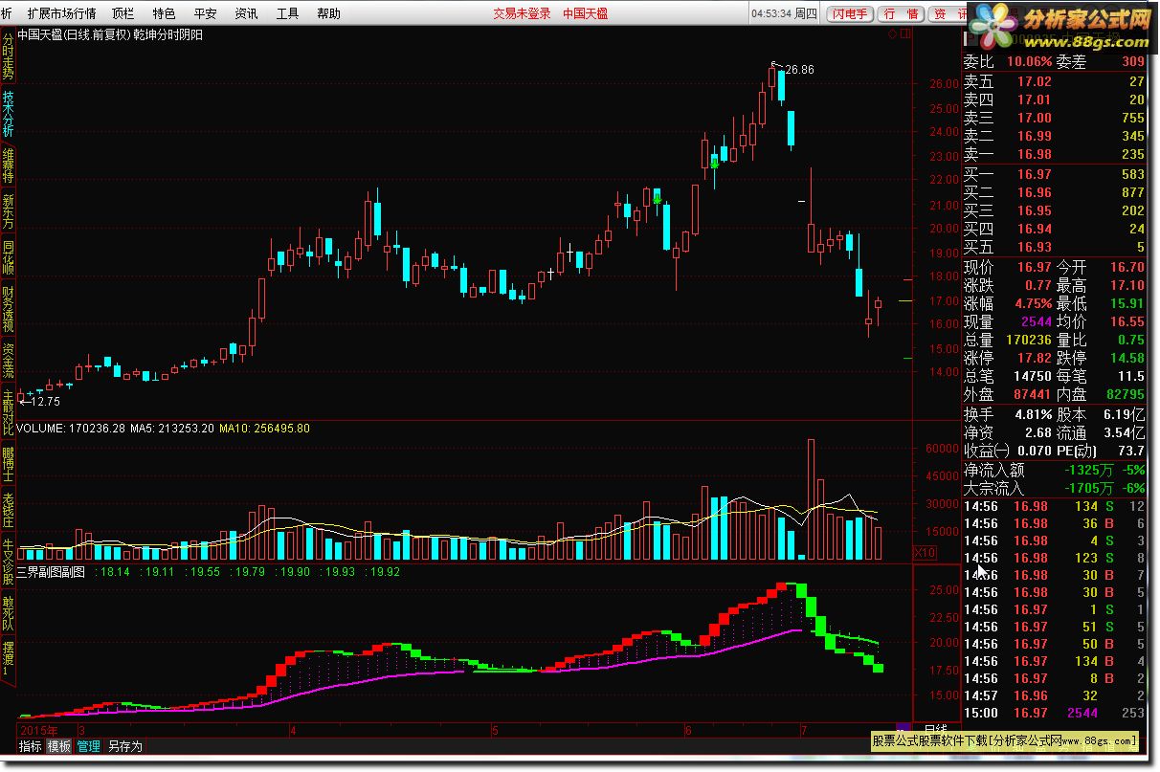
Task: Click the 涨幅 value 4.75%
Action: pyautogui.click(x=1032, y=303)
